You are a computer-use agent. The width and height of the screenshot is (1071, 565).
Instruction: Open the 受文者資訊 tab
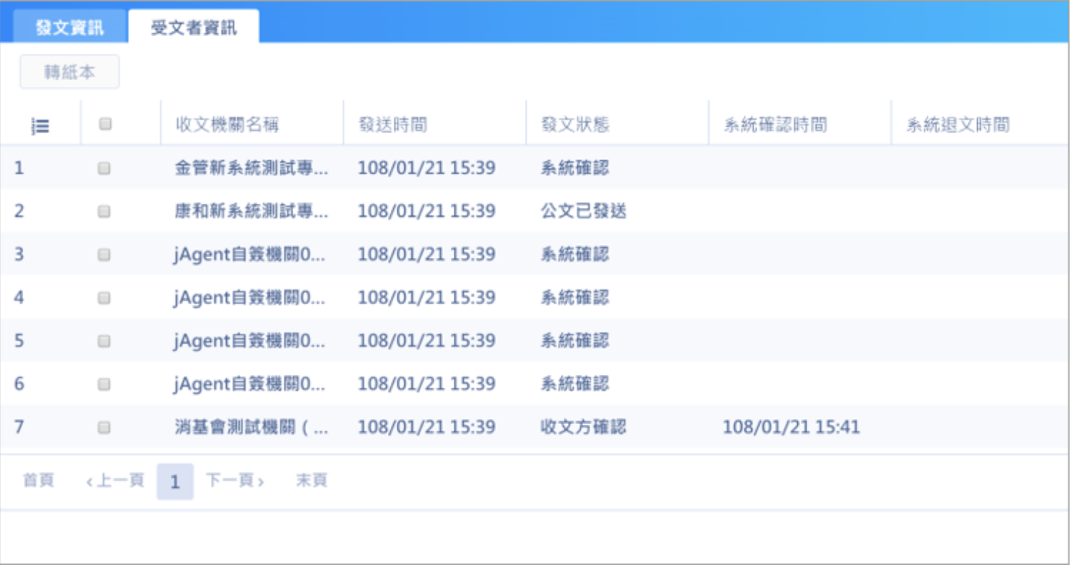coord(194,28)
